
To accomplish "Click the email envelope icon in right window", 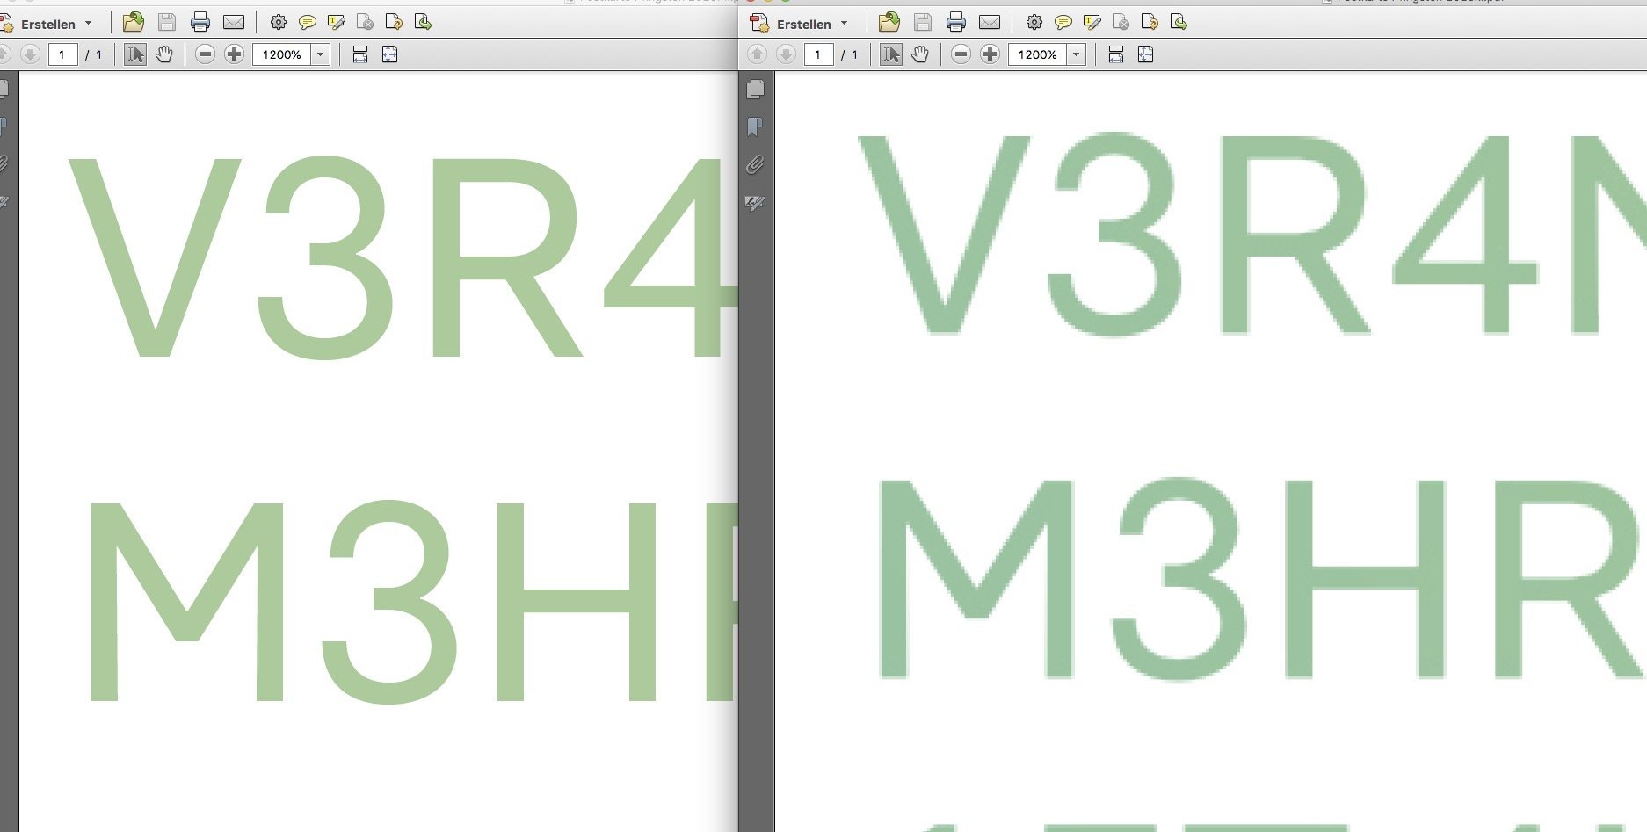I will pyautogui.click(x=990, y=22).
